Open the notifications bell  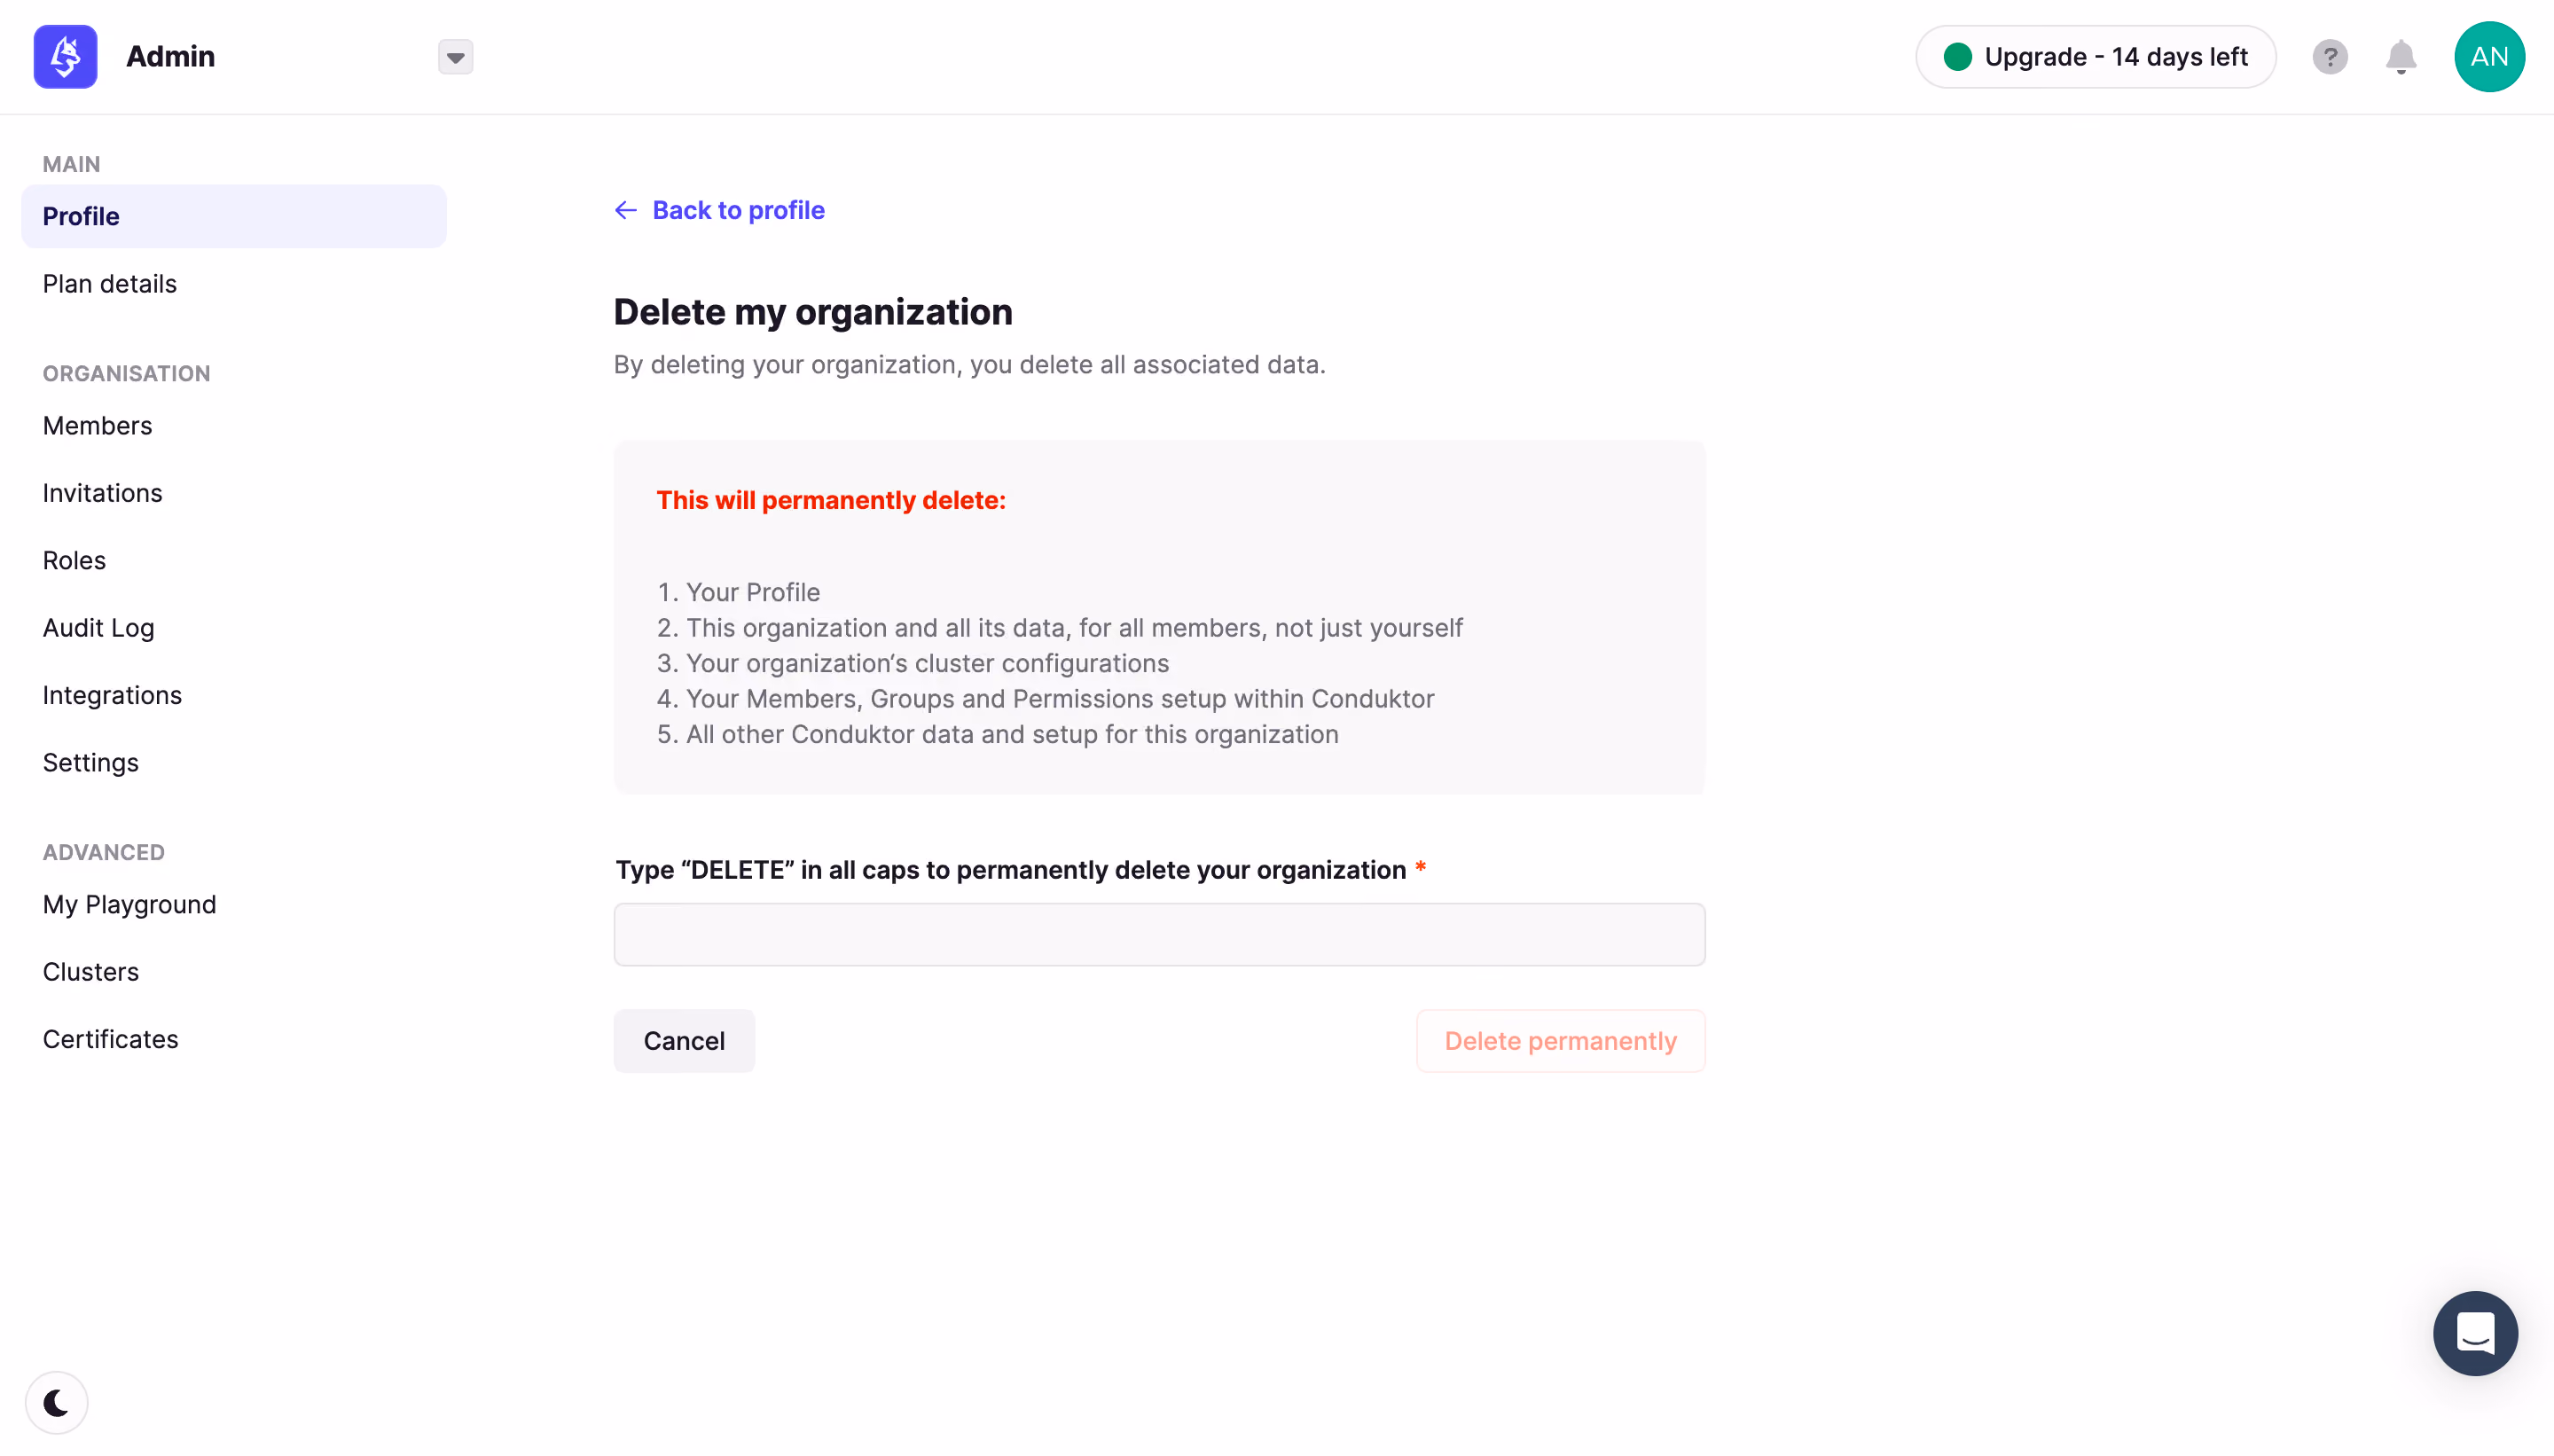pyautogui.click(x=2401, y=57)
